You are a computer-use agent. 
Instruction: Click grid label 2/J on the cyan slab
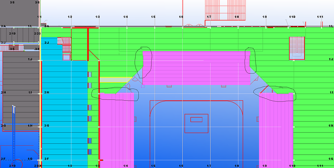(47, 43)
